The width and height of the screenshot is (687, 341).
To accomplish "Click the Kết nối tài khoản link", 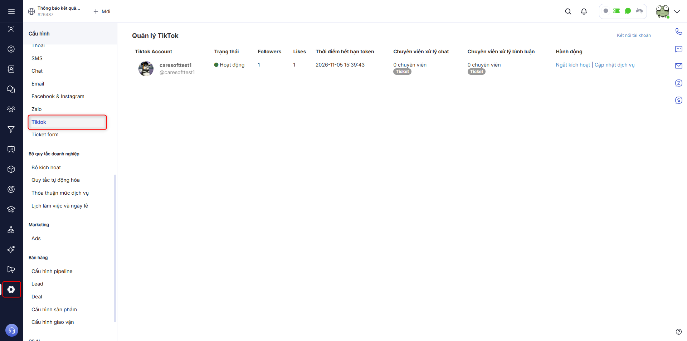I will (633, 35).
